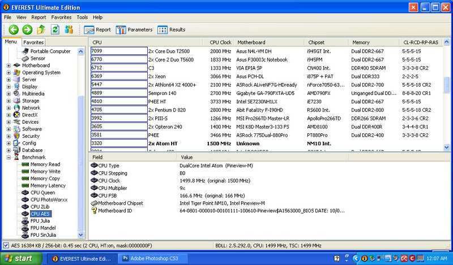Open the View menu
This screenshot has width=453, height=265.
click(x=21, y=18)
